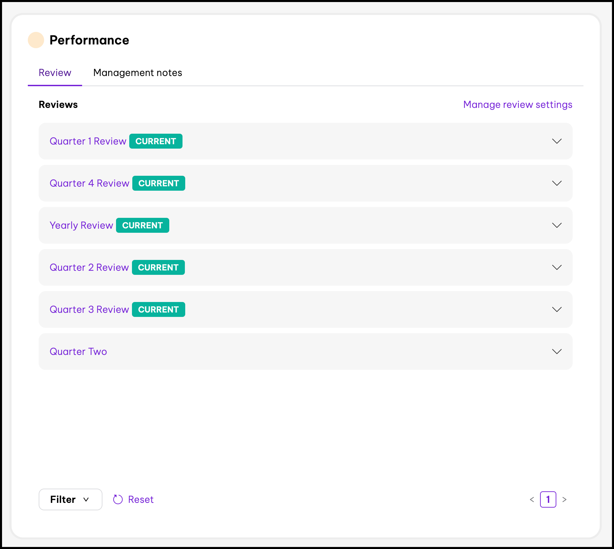Click the Quarter Two review title
Viewport: 614px width, 549px height.
(78, 352)
